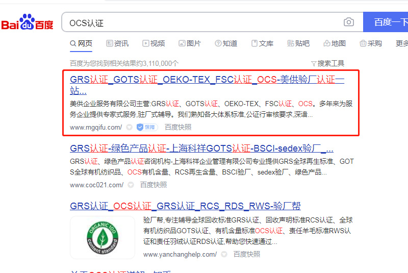Click the search field containing OCS认证
The image size is (408, 273).
pyautogui.click(x=204, y=23)
